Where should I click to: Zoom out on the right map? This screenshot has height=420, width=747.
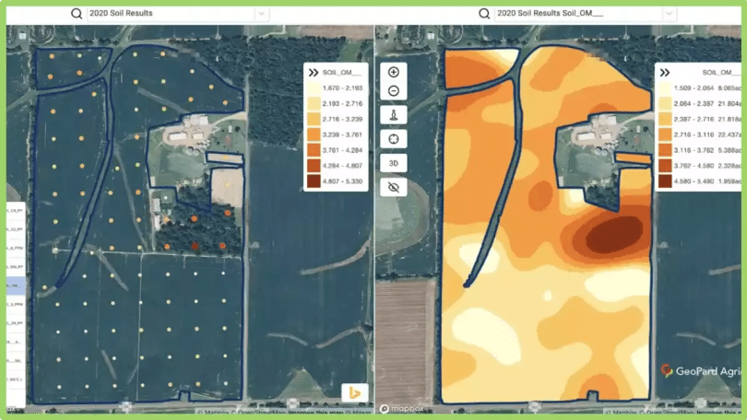click(x=394, y=91)
